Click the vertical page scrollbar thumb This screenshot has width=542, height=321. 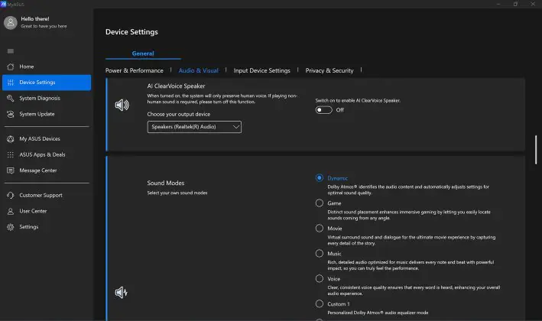(536, 150)
